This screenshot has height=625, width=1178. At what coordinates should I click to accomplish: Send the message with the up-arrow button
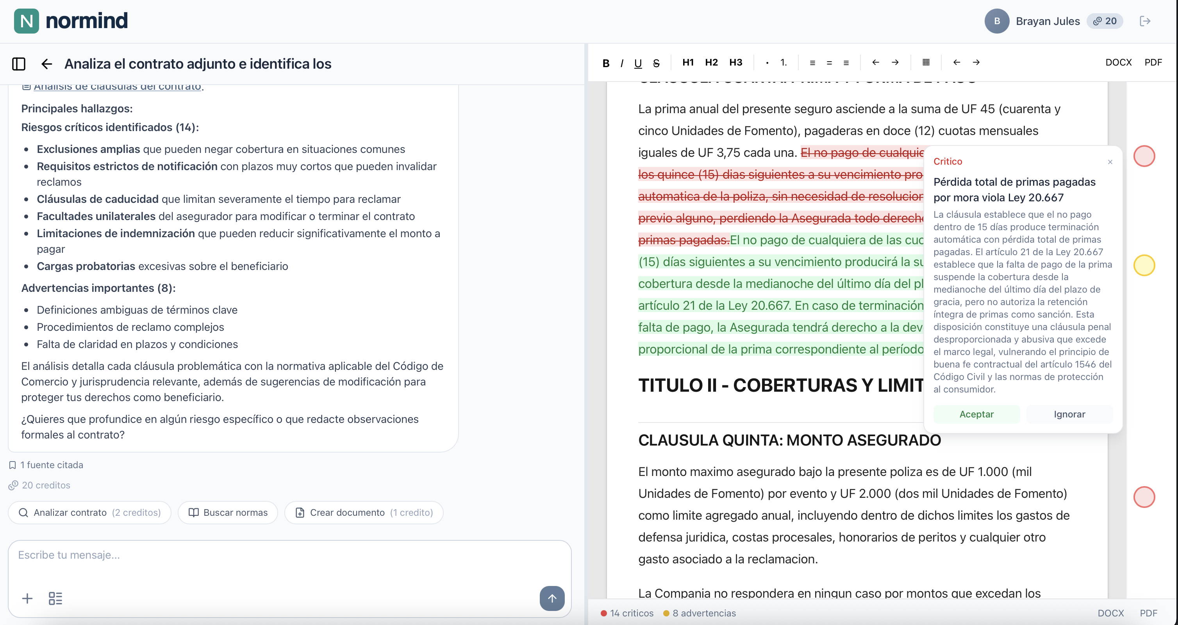click(x=552, y=598)
